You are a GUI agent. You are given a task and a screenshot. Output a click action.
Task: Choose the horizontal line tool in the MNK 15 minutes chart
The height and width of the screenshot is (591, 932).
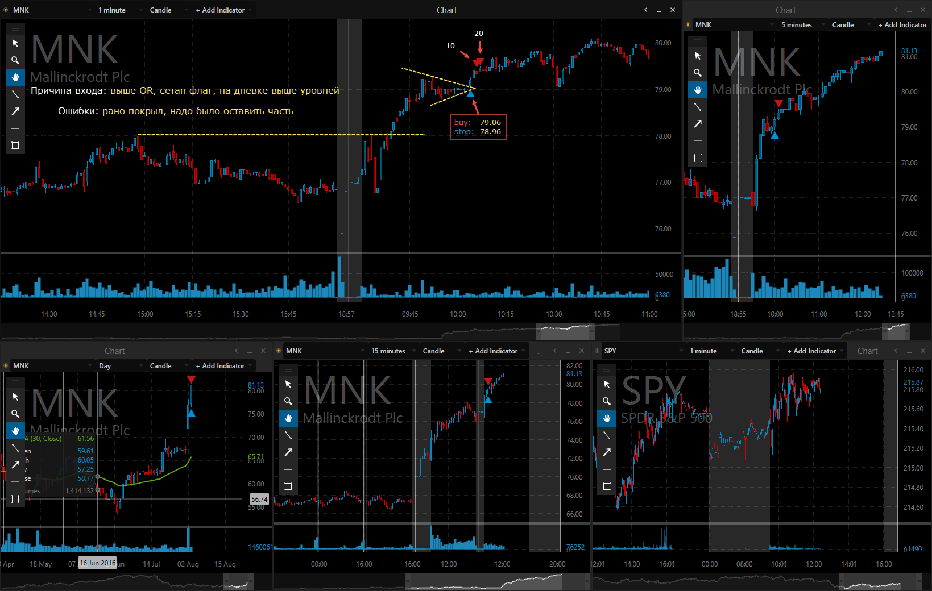288,469
